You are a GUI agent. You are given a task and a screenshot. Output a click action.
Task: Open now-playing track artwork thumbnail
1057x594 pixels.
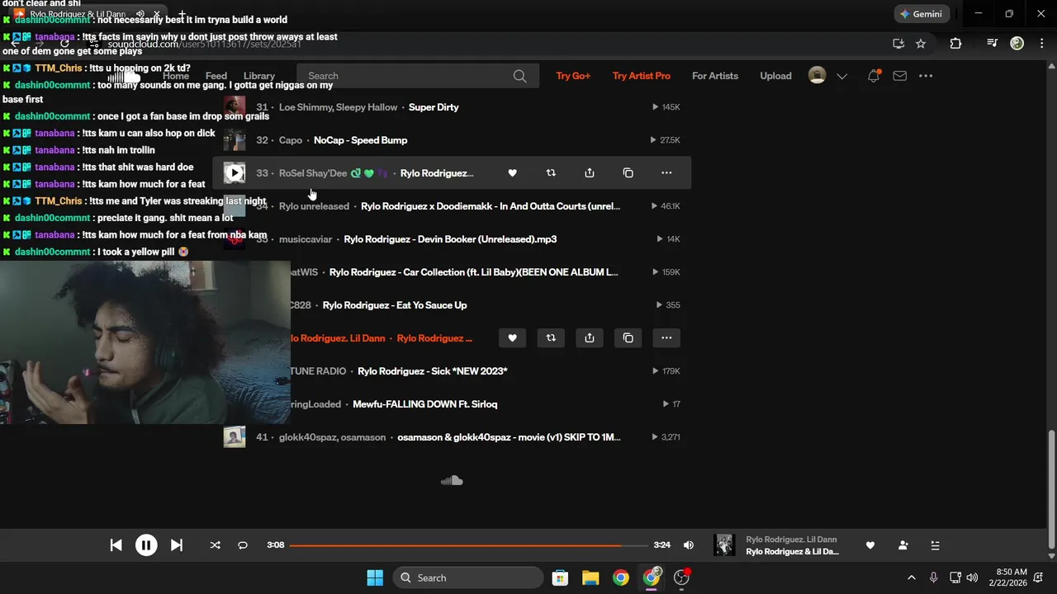click(x=724, y=545)
